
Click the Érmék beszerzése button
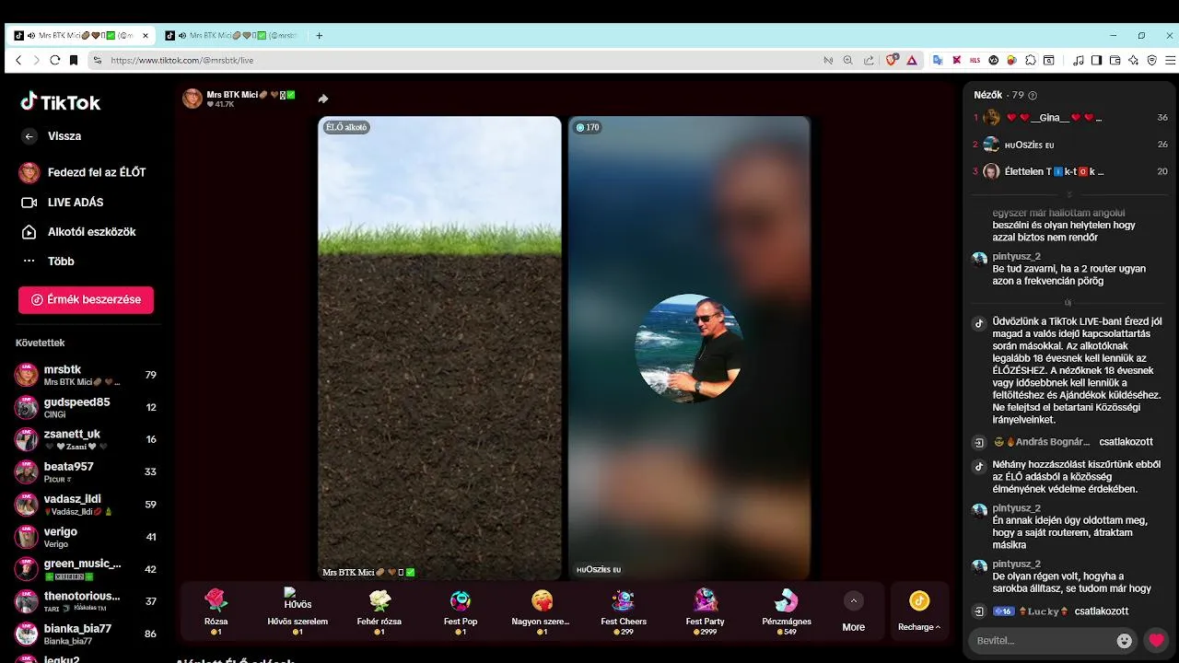point(86,299)
